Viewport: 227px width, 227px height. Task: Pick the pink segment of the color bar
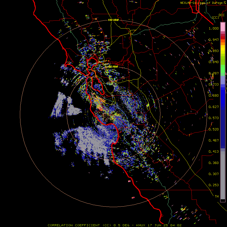pos(223,27)
